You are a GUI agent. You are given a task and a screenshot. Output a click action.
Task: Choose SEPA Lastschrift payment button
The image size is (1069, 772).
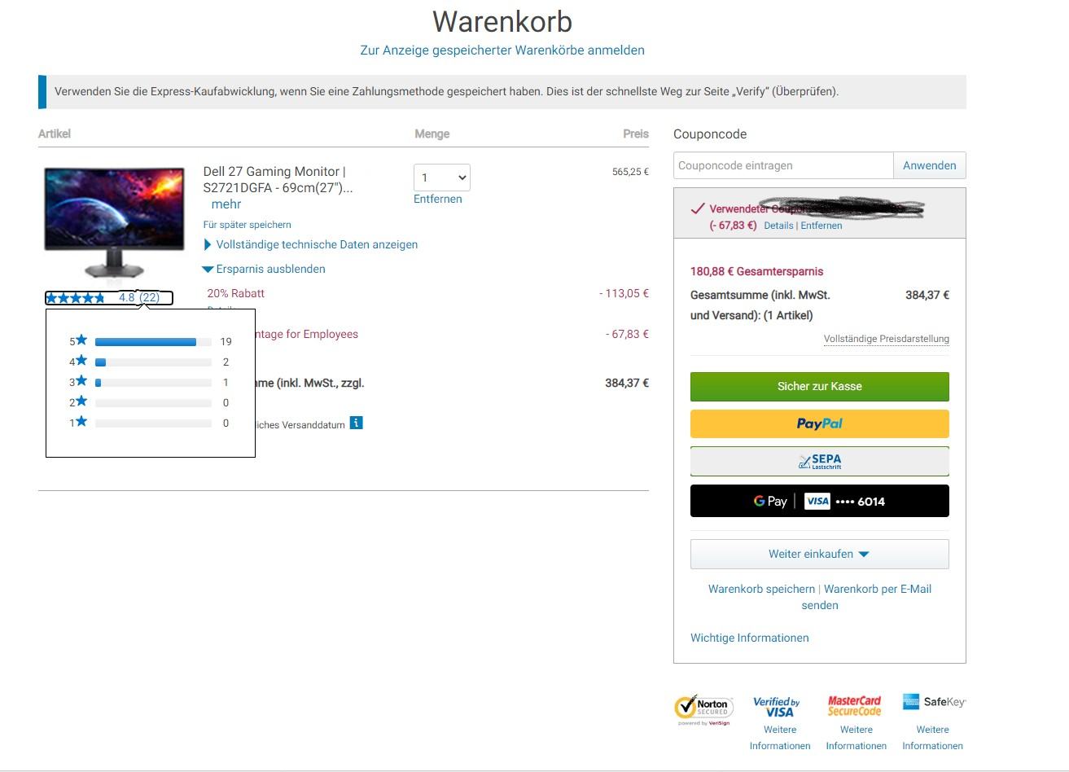[819, 461]
